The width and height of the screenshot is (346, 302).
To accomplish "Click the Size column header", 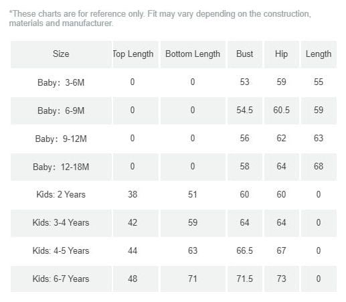I will pos(61,54).
